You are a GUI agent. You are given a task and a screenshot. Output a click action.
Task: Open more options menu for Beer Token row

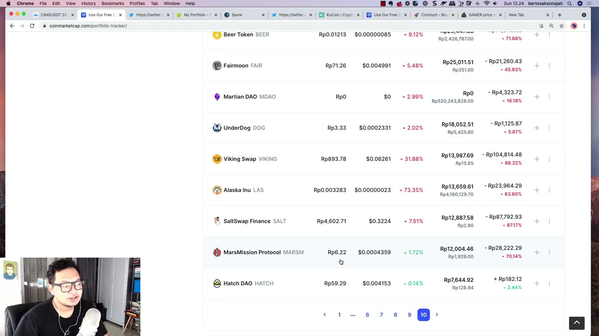[x=549, y=35]
